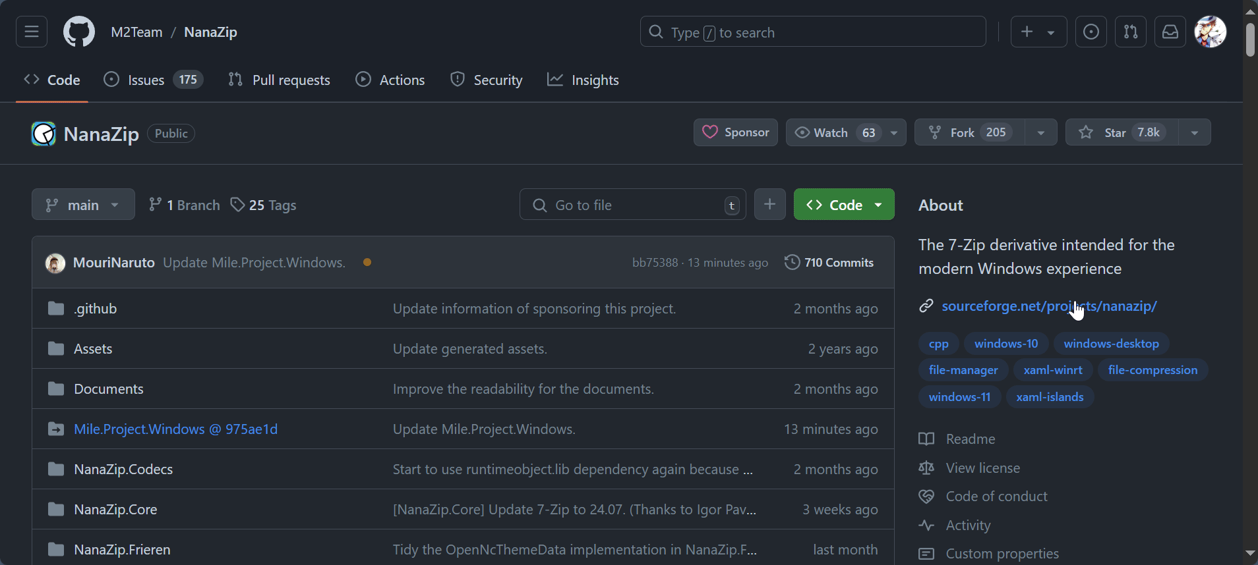View the 710 Commits history
Viewport: 1258px width, 565px height.
(829, 262)
